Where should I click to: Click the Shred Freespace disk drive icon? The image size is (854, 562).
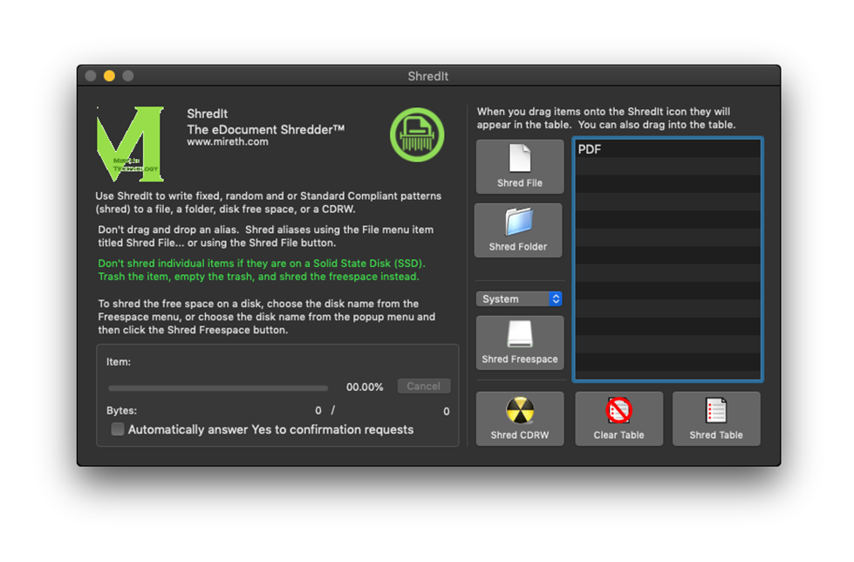520,334
